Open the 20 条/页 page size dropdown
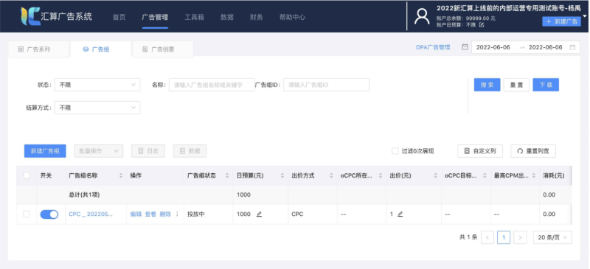 (552, 237)
